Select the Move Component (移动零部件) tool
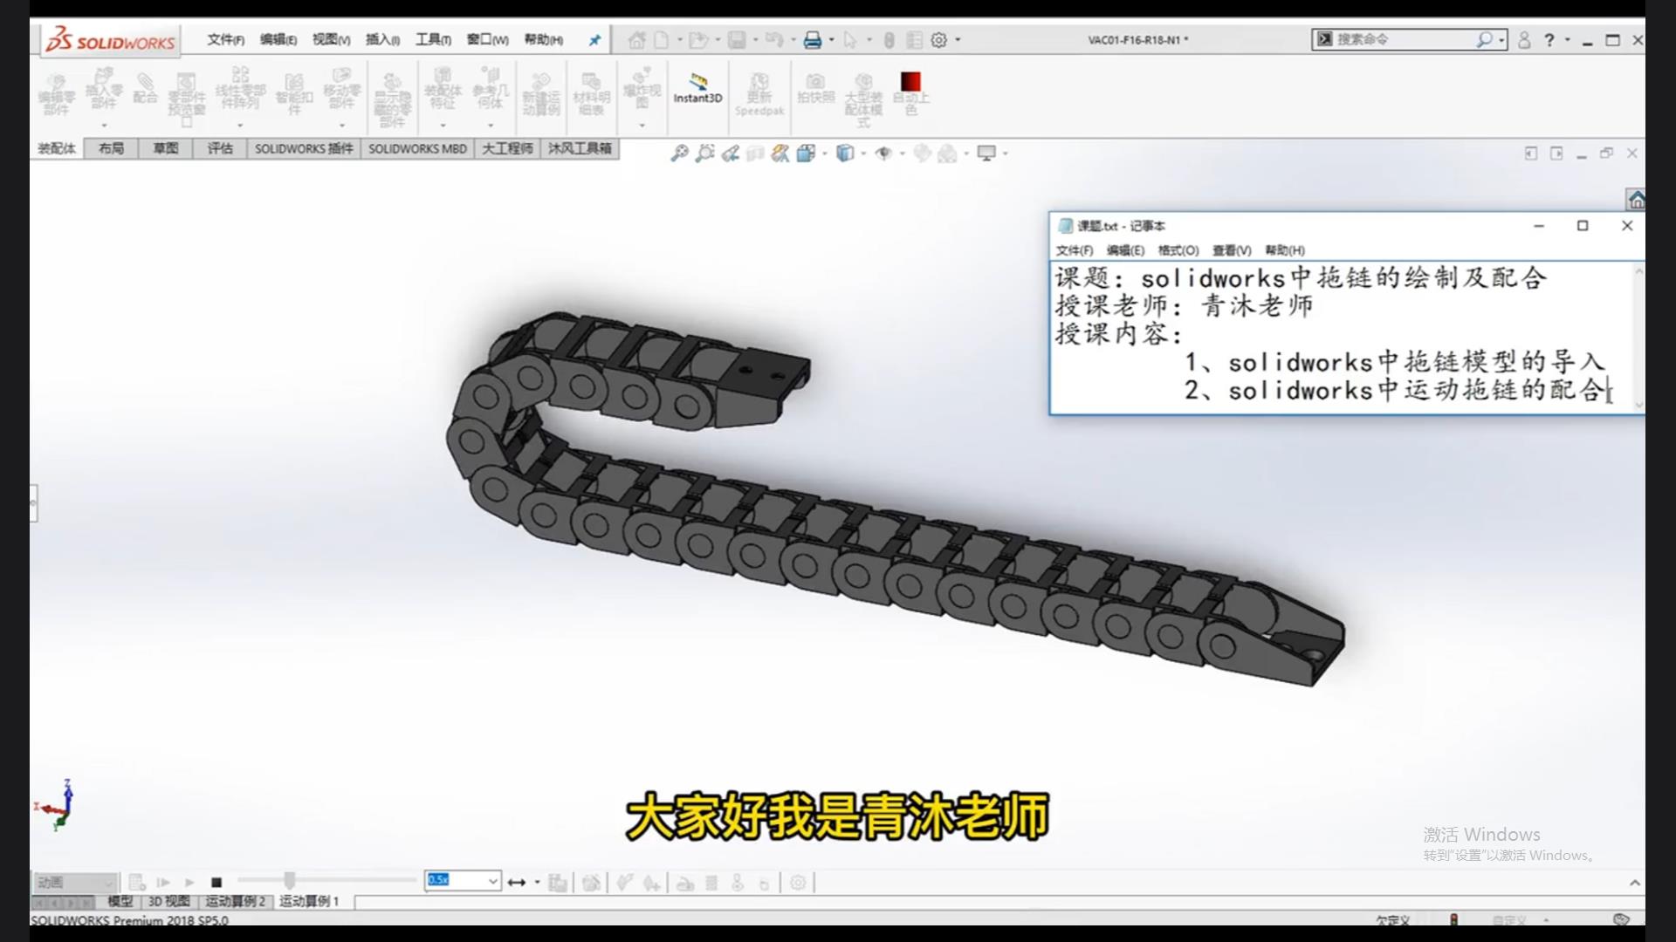 pos(341,88)
